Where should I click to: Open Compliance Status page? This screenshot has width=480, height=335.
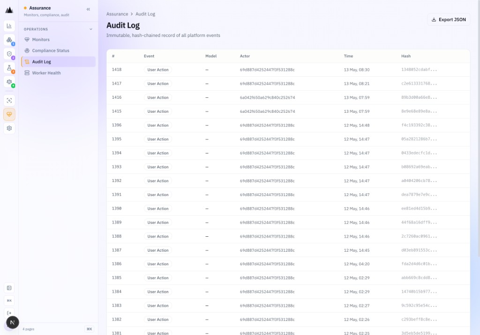[58, 51]
